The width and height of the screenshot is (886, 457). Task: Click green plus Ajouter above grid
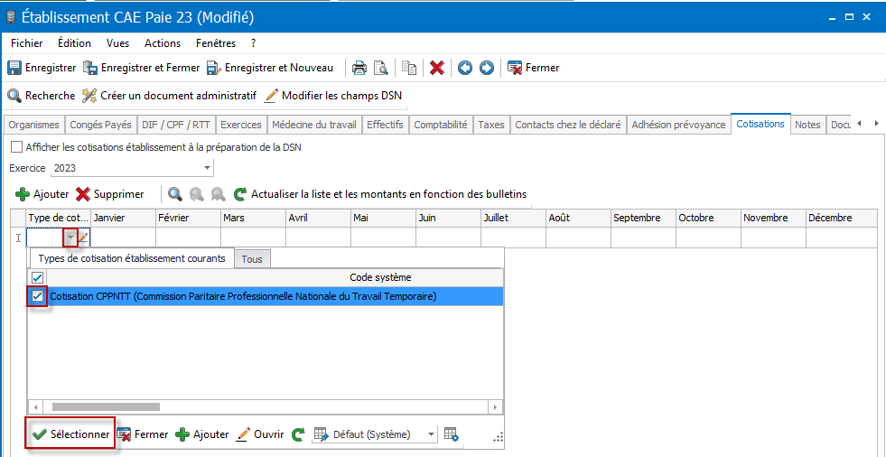click(42, 194)
